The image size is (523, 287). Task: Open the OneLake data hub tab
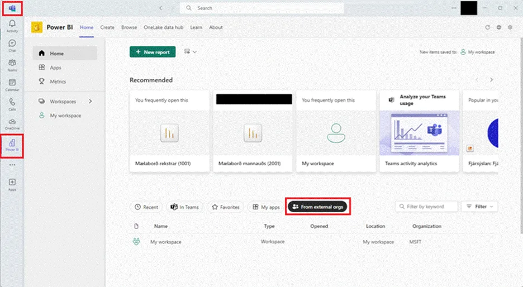tap(163, 27)
